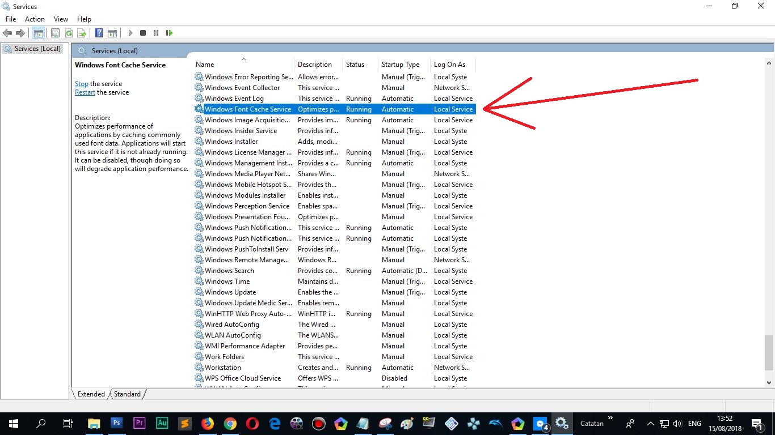Click the gear icon beside Windows Search
Image resolution: width=775 pixels, height=435 pixels.
click(199, 271)
